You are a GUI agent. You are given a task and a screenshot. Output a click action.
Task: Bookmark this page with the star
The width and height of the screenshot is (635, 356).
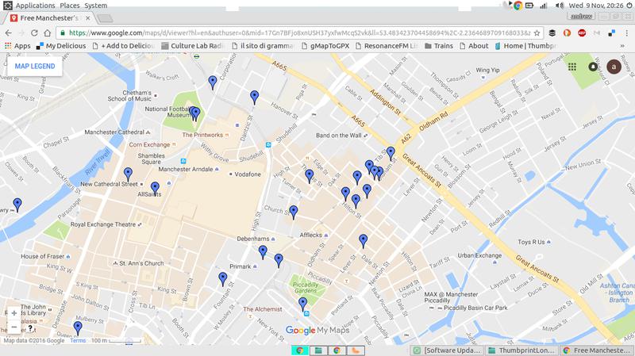coord(537,33)
